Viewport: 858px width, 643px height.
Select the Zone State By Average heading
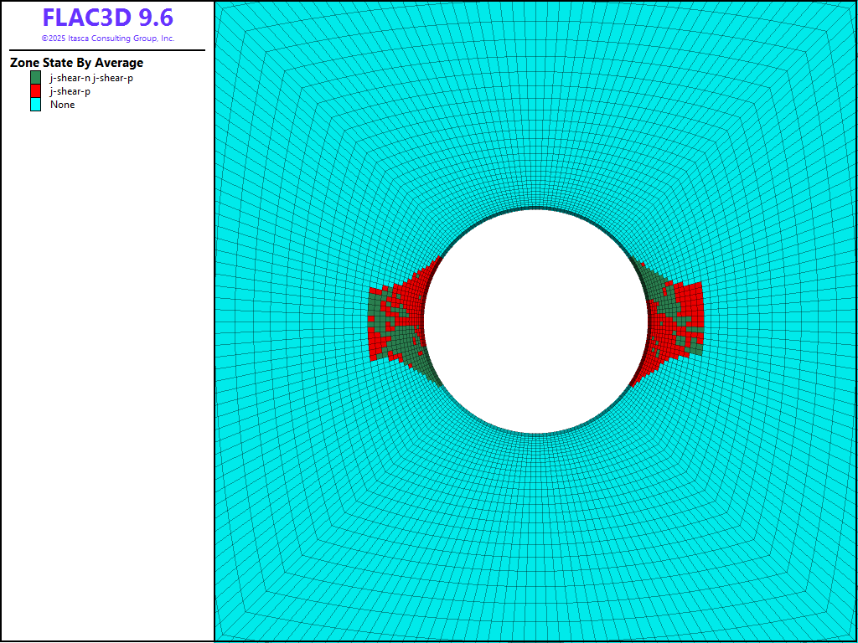coord(76,63)
